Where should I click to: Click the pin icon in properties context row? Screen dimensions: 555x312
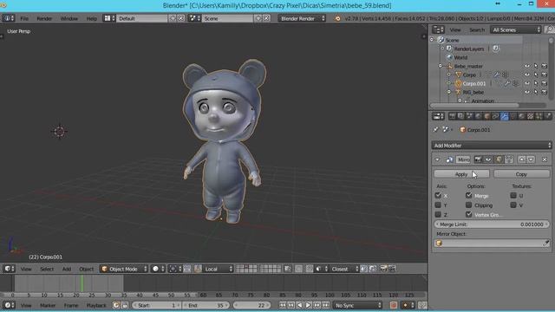pyautogui.click(x=436, y=130)
